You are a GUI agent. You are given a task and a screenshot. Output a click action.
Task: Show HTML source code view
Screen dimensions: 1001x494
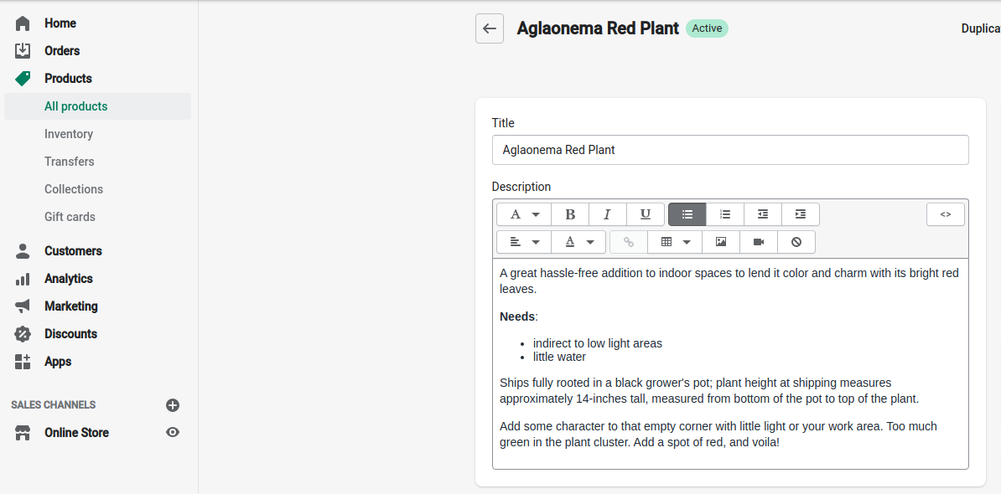tap(946, 214)
